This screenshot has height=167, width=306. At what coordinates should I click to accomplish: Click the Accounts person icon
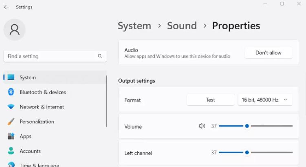coord(11,151)
